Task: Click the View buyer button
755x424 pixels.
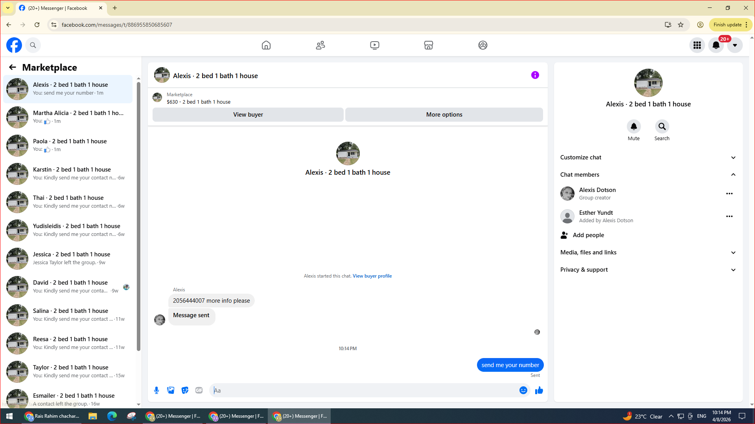Action: [x=248, y=115]
